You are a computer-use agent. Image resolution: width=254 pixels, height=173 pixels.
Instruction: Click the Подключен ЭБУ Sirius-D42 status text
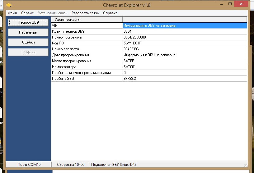click(114, 165)
